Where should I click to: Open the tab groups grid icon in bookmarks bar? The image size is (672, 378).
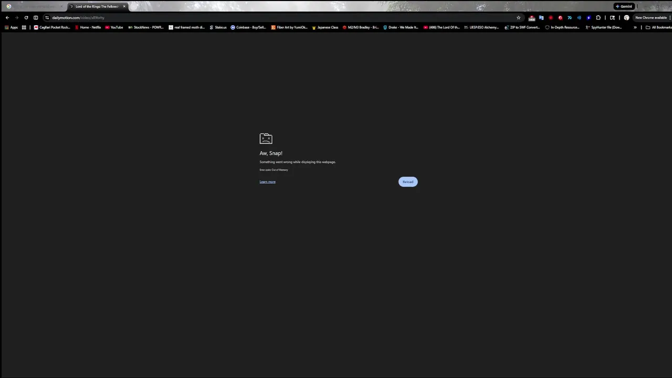24,27
